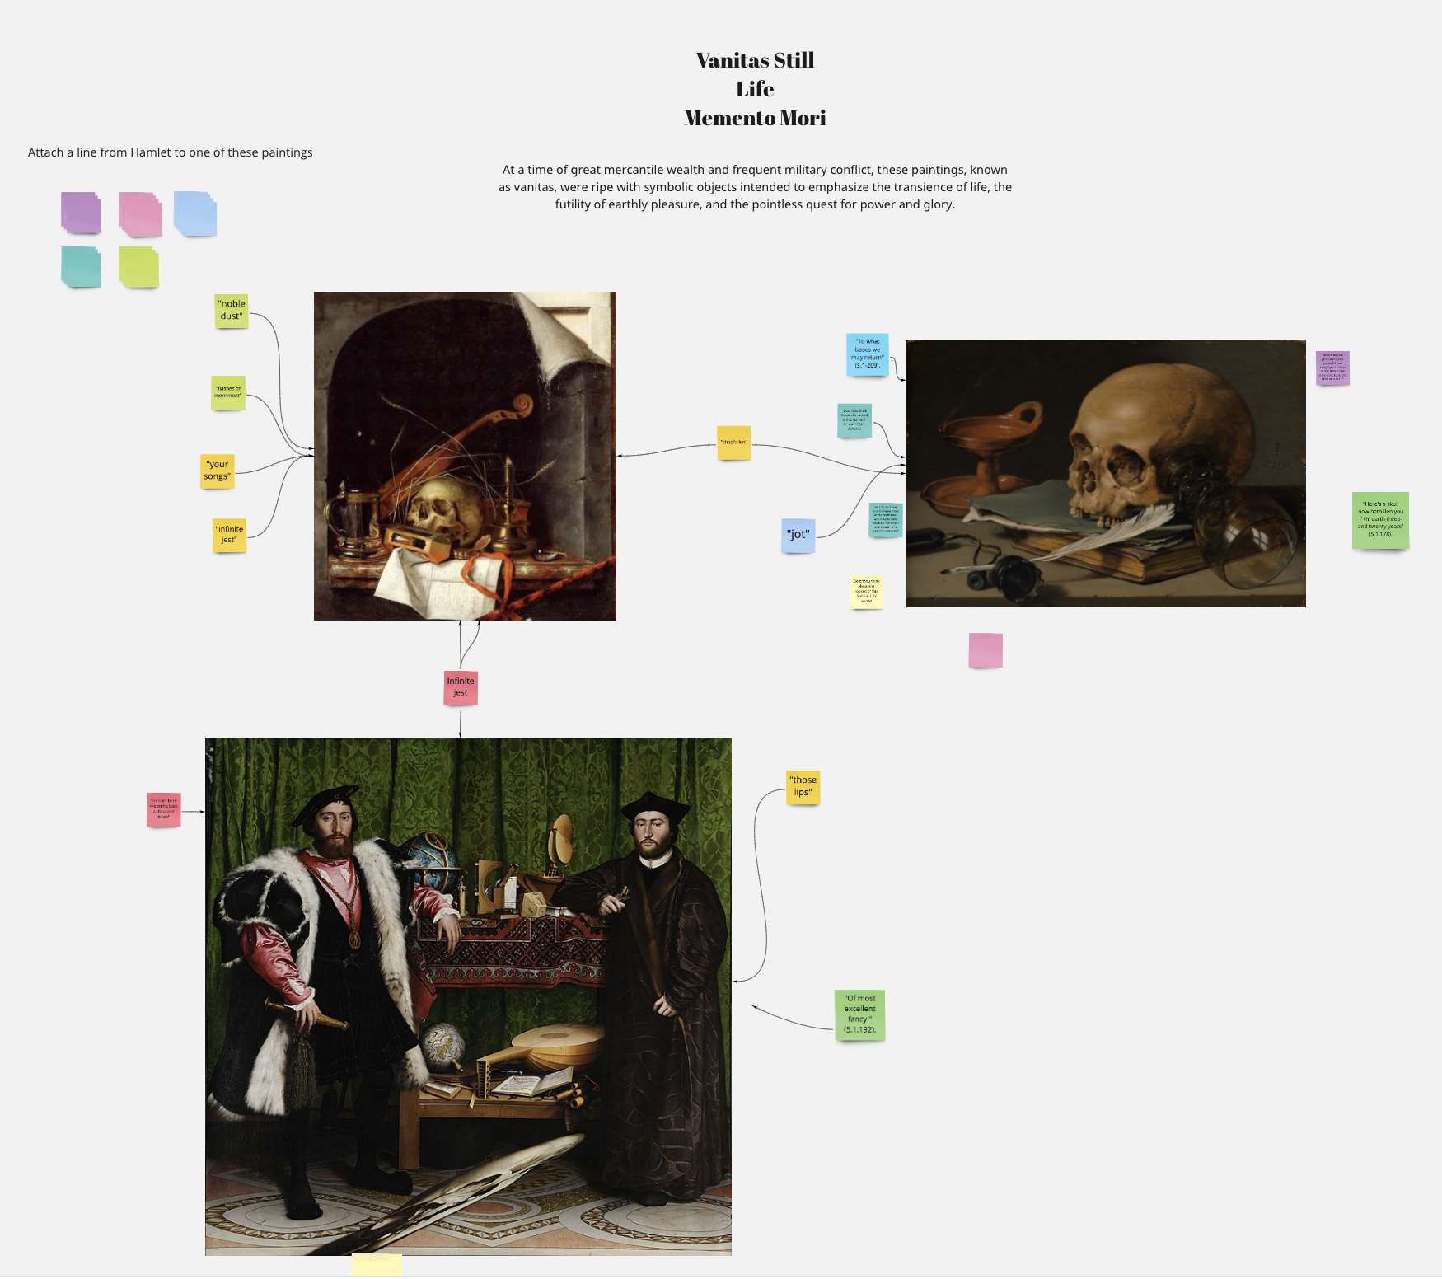Select the skull with quill painting
1442x1279 pixels.
[1106, 473]
